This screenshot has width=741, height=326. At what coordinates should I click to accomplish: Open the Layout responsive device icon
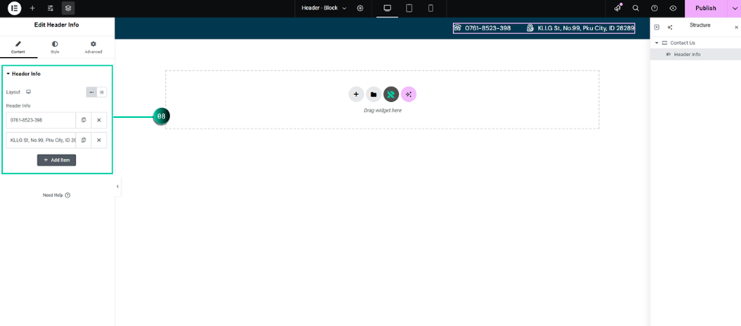click(28, 92)
